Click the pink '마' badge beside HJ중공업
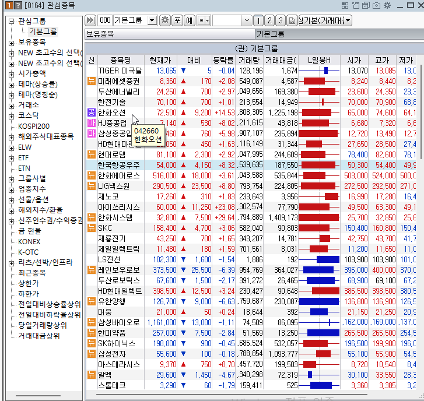Screen dimensions: 424x401 point(91,123)
